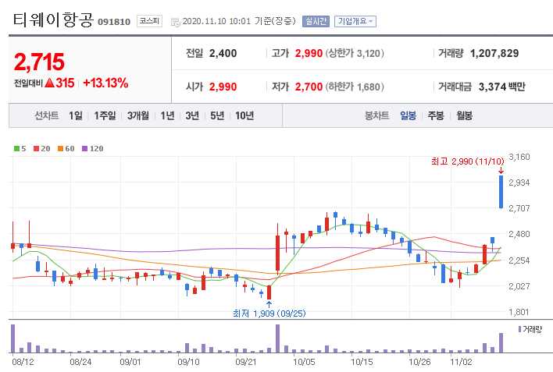Click the 고가 value 2,990
Screen dimensions: 553x372
pos(309,54)
